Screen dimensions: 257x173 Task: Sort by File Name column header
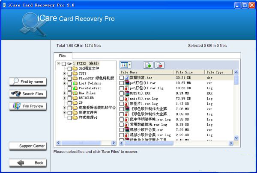click(x=146, y=72)
